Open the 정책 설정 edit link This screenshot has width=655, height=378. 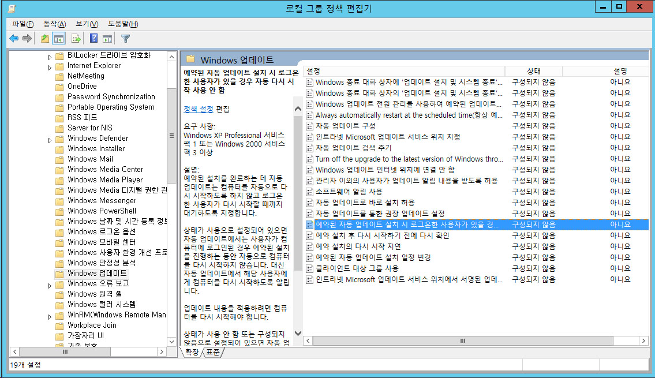coord(199,109)
